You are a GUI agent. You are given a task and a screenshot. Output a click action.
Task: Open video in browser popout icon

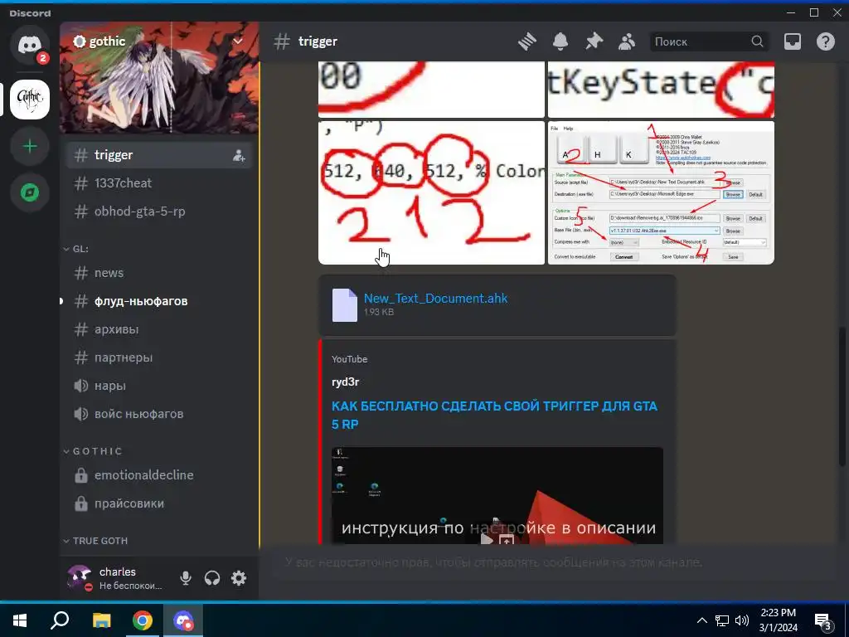tap(507, 539)
